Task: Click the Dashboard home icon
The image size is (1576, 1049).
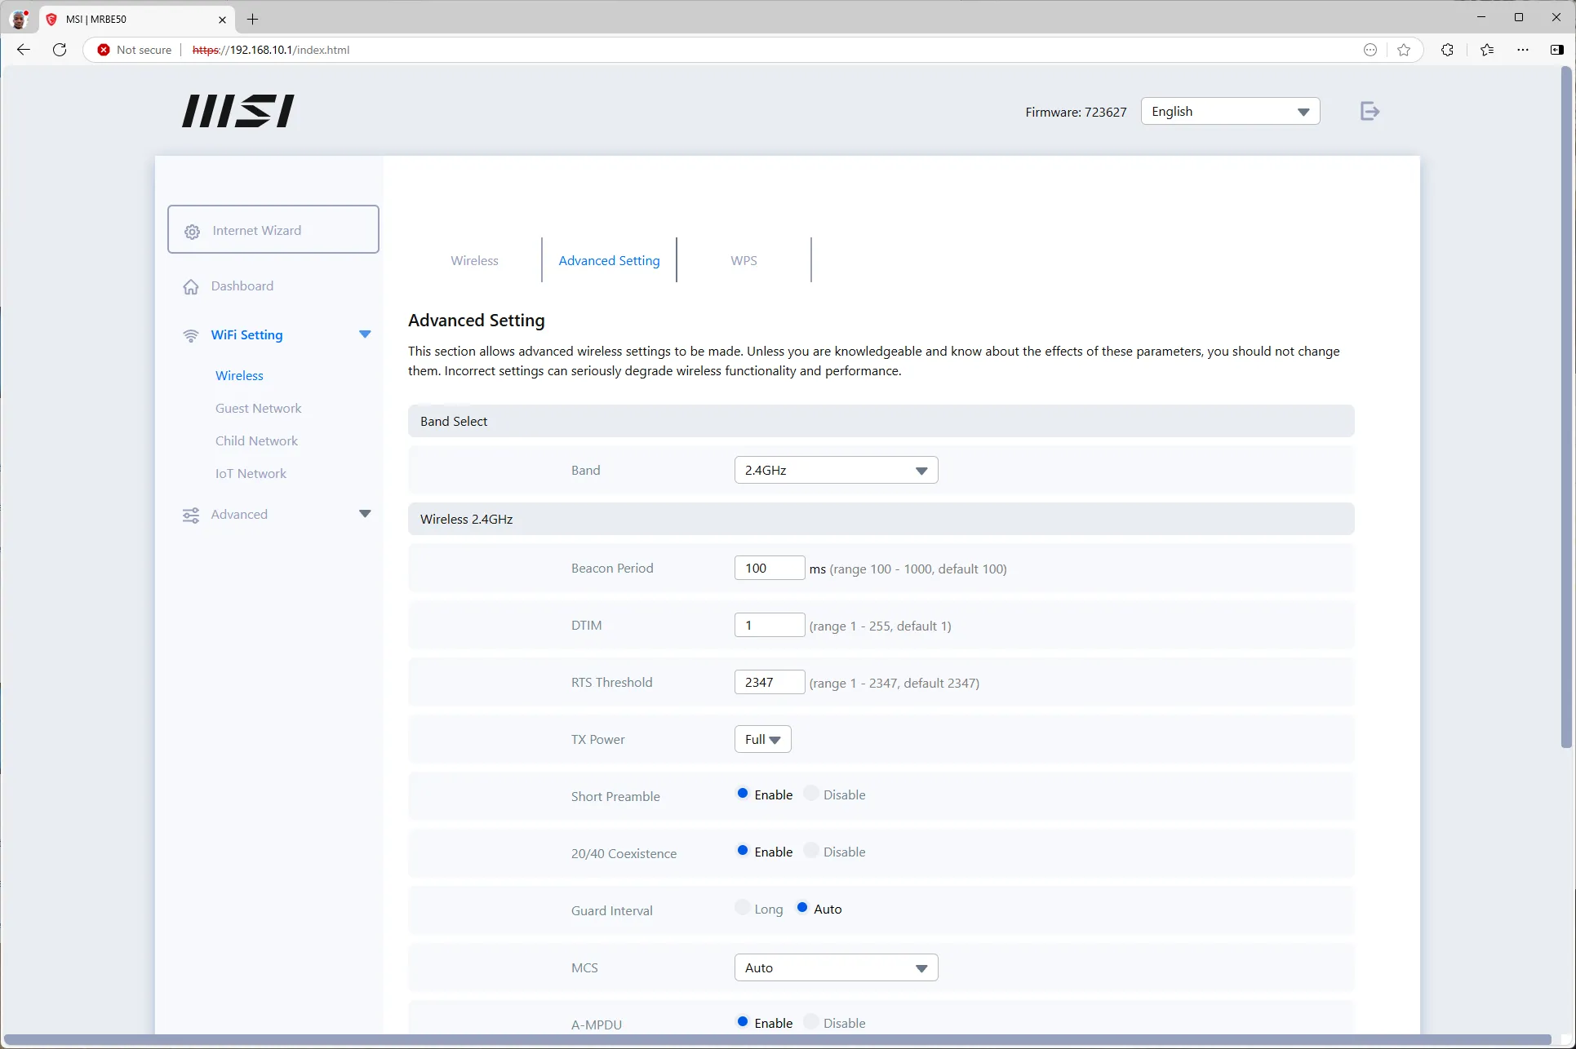Action: tap(191, 286)
